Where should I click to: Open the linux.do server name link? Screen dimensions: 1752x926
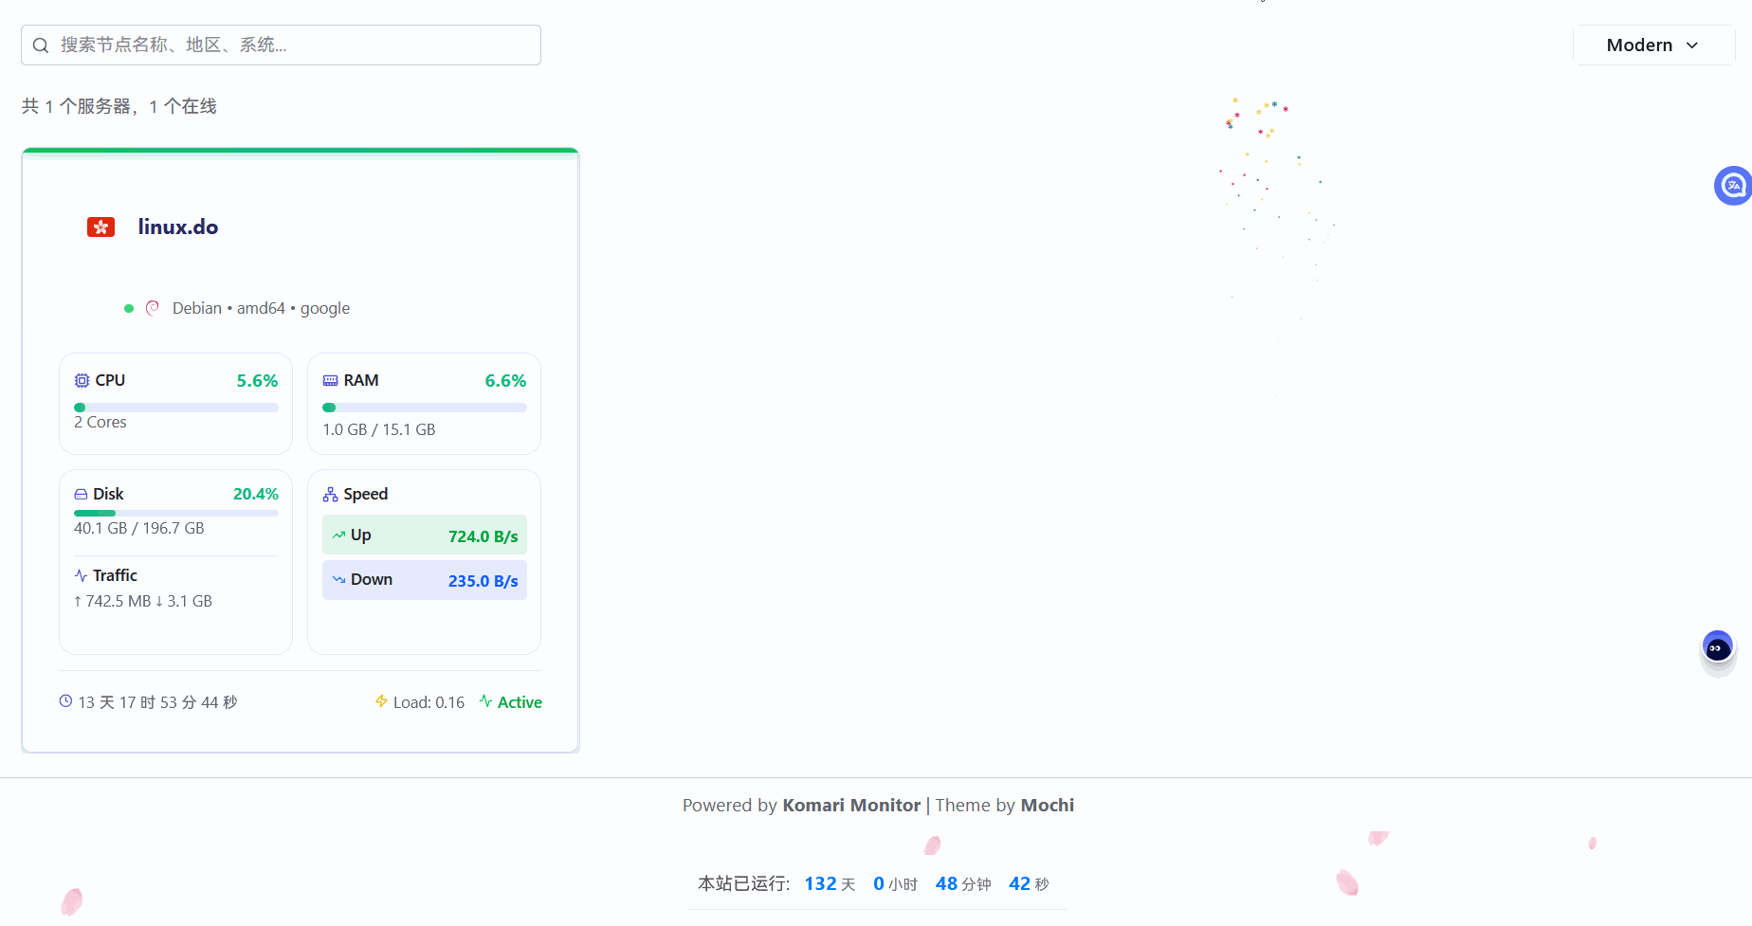[178, 227]
